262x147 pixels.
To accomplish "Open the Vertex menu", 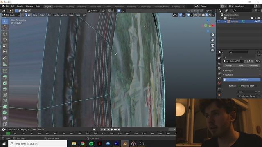I will click(64, 15).
